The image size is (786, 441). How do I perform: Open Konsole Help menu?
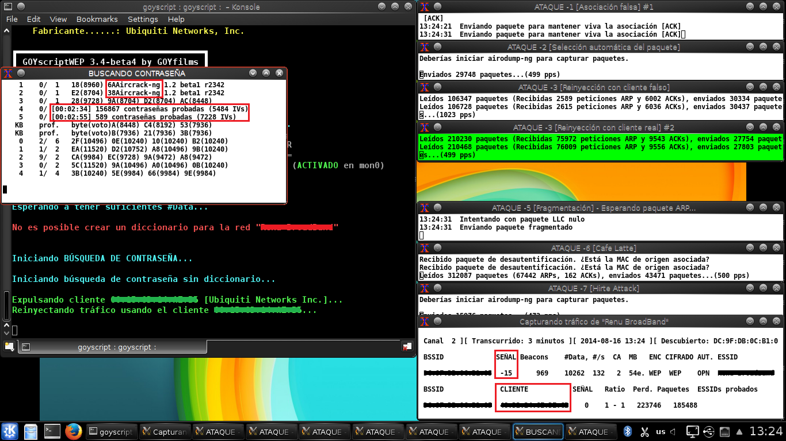(176, 19)
